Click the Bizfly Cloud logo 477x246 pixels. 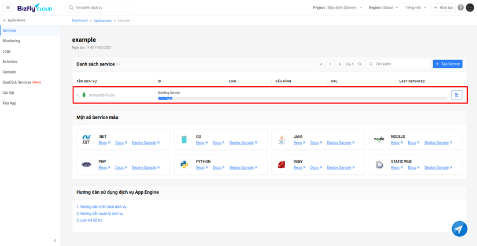[x=35, y=8]
